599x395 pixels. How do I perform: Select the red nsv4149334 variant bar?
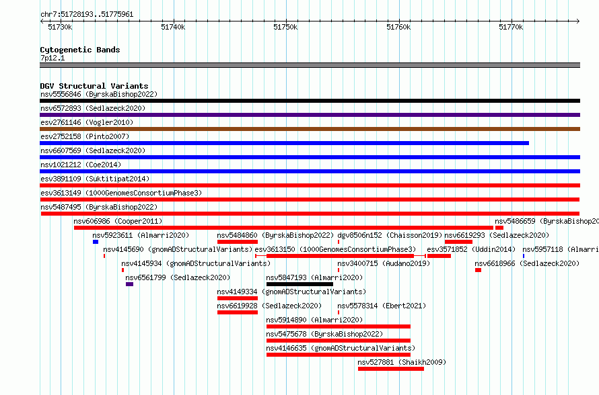pos(238,298)
